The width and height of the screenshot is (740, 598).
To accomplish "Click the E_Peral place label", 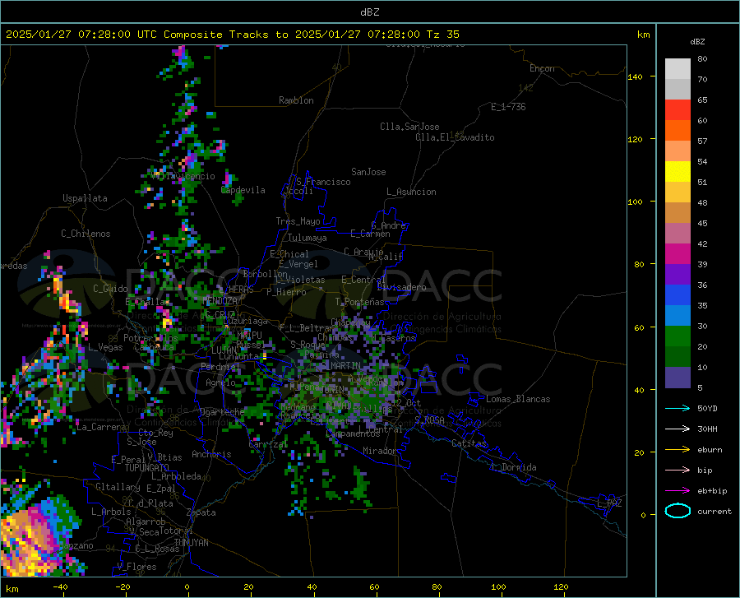I will pyautogui.click(x=128, y=459).
